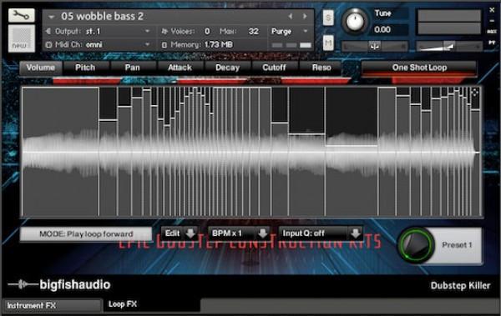Image resolution: width=501 pixels, height=316 pixels.
Task: Toggle the aux sends button
Action: tap(492, 32)
